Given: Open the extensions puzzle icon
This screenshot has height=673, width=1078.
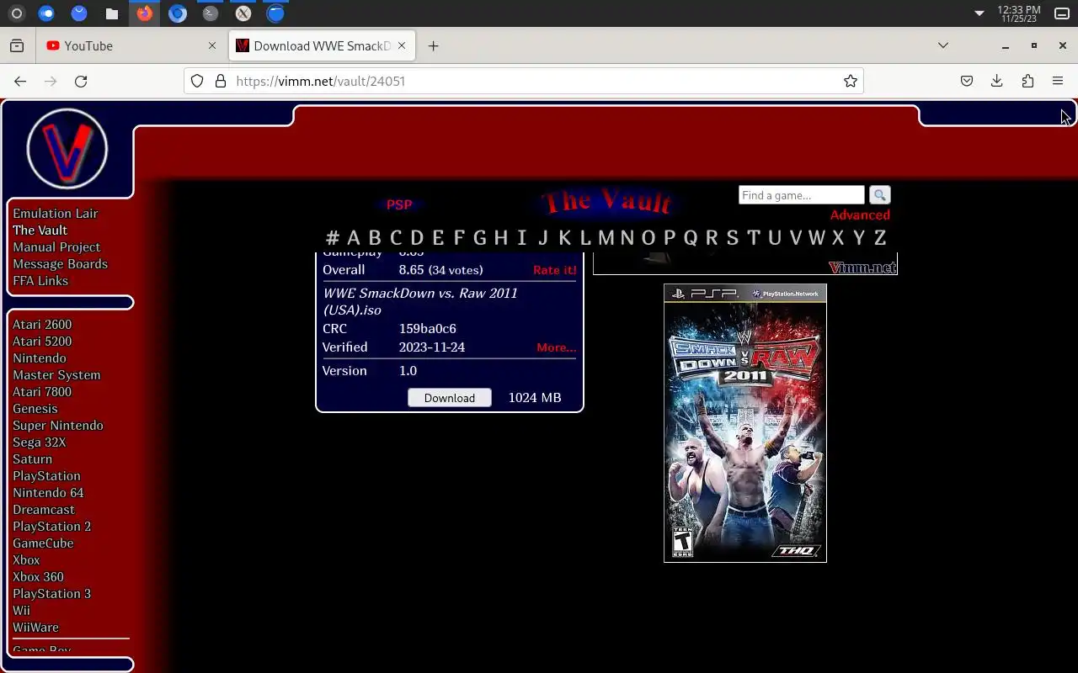Looking at the screenshot, I should tap(1027, 81).
